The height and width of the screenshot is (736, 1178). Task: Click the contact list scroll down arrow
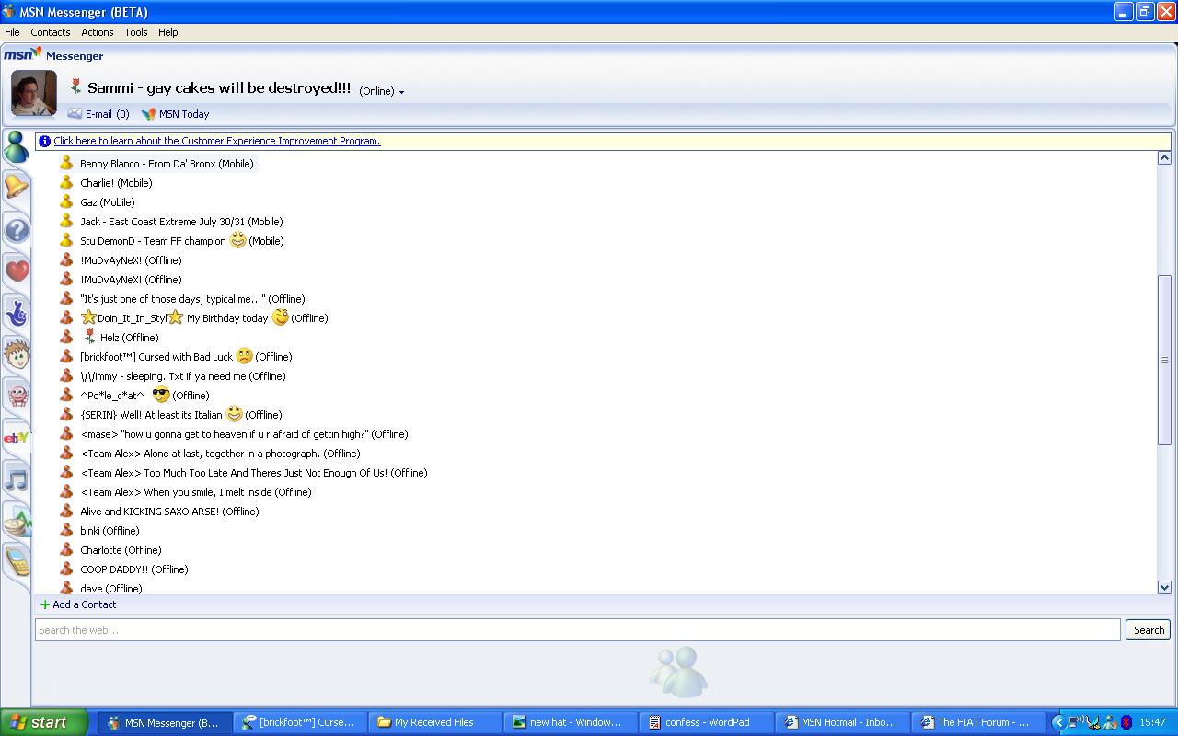(x=1164, y=587)
